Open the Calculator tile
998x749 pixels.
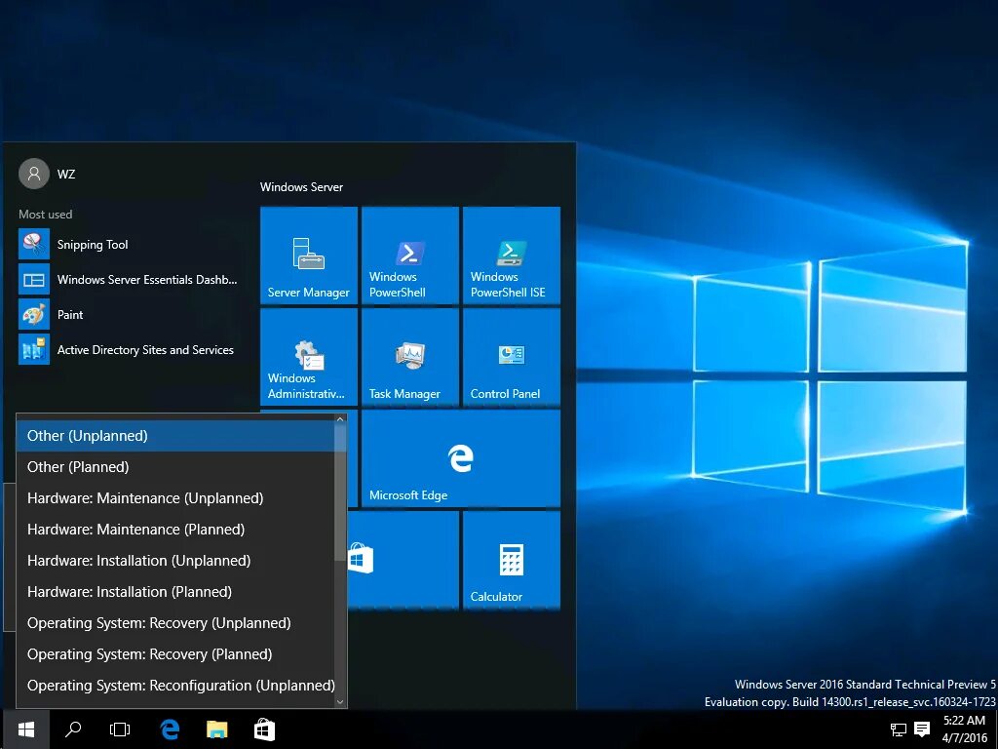point(511,560)
